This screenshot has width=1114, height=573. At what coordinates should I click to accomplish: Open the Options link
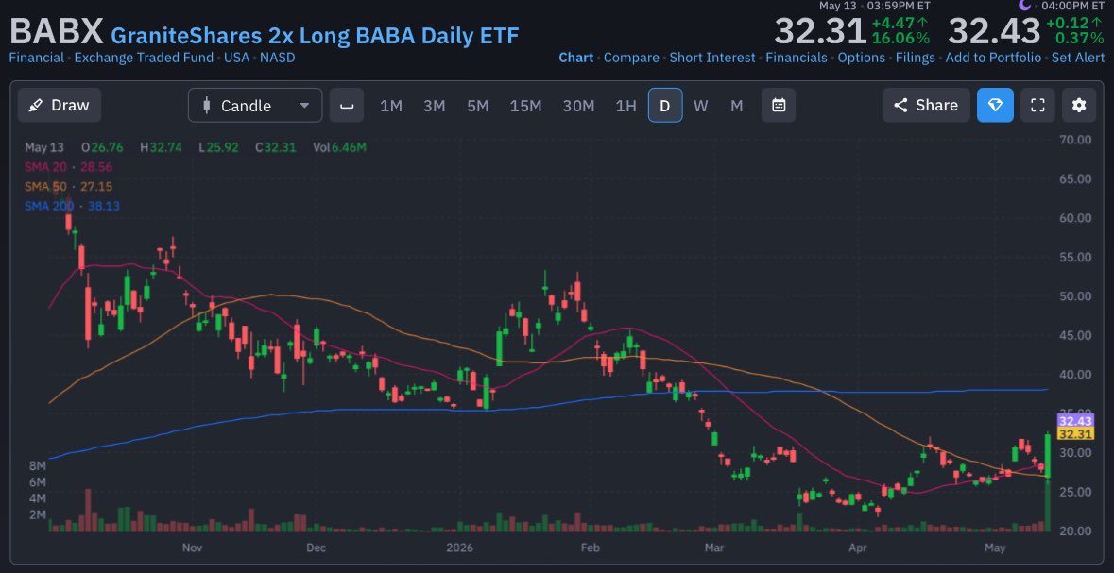(861, 58)
